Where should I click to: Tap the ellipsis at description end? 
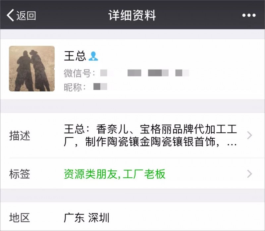[232, 145]
